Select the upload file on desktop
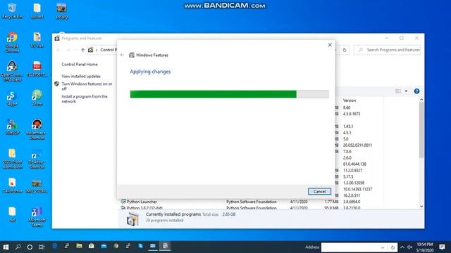This screenshot has width=451, height=253. [x=37, y=11]
